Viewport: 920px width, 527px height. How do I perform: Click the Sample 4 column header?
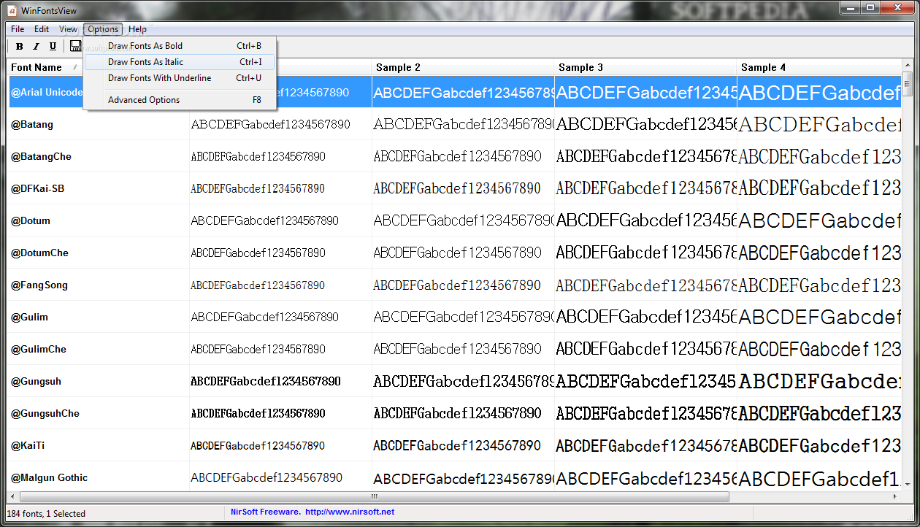(x=819, y=67)
